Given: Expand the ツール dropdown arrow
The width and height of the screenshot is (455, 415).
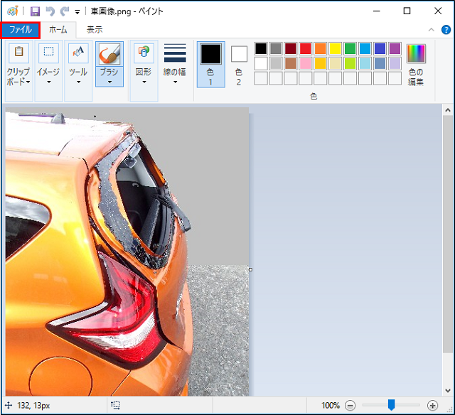Looking at the screenshot, I should point(78,82).
